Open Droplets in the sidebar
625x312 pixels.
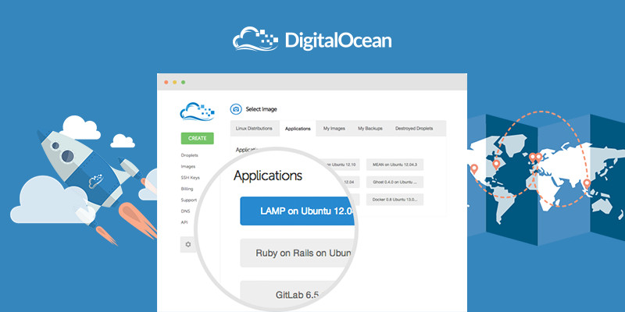tap(189, 155)
